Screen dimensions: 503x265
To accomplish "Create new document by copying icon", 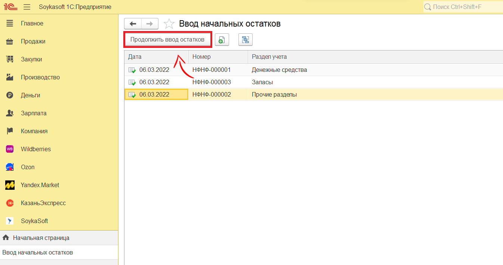I will click(x=222, y=40).
